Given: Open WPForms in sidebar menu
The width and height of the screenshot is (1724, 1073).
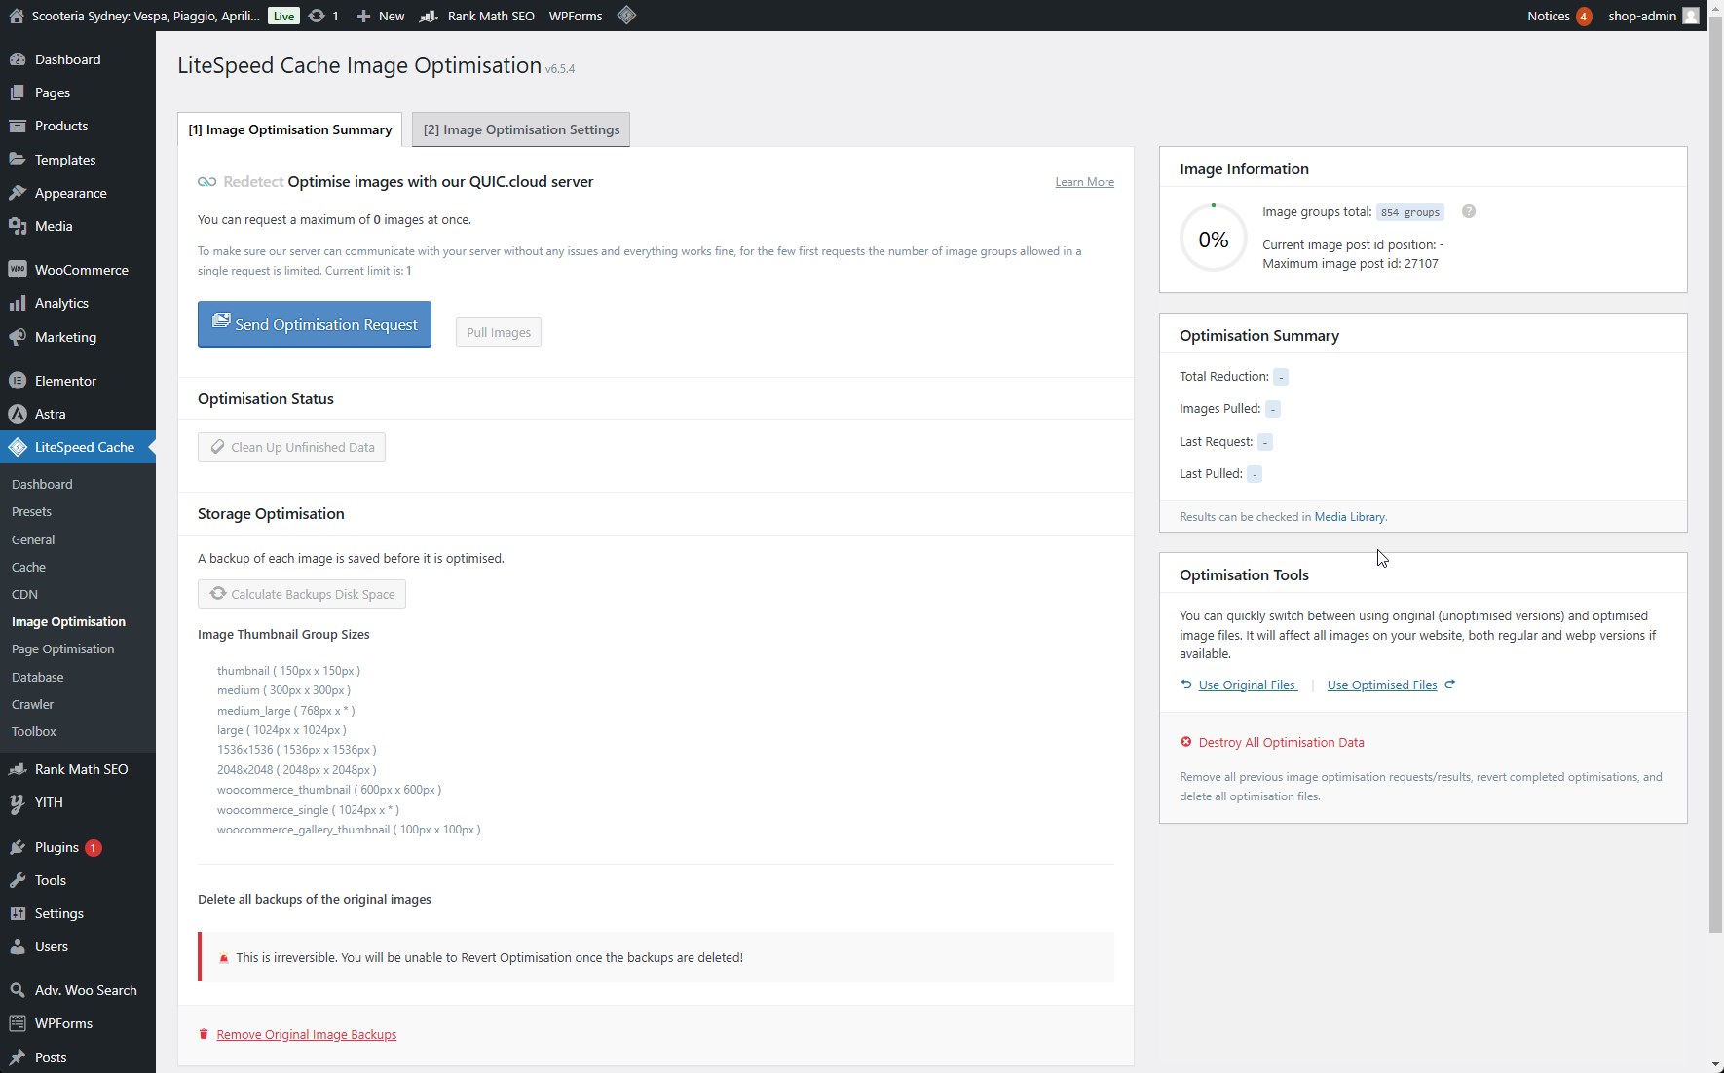Looking at the screenshot, I should click(x=63, y=1023).
